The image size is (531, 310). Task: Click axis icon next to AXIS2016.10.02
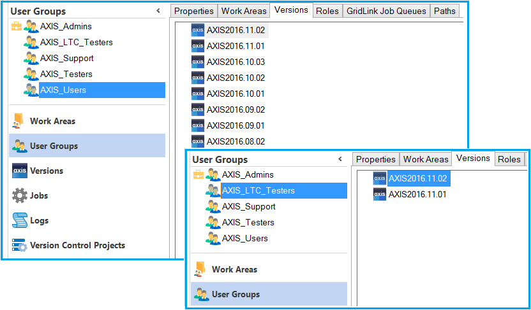197,78
